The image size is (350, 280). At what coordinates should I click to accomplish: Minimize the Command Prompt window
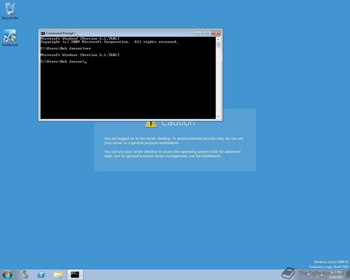(x=198, y=33)
